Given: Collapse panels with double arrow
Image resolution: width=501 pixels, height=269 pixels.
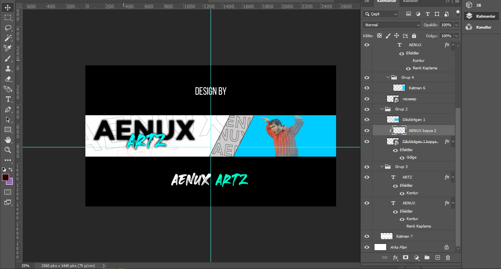Looking at the screenshot, I should 448,2.
